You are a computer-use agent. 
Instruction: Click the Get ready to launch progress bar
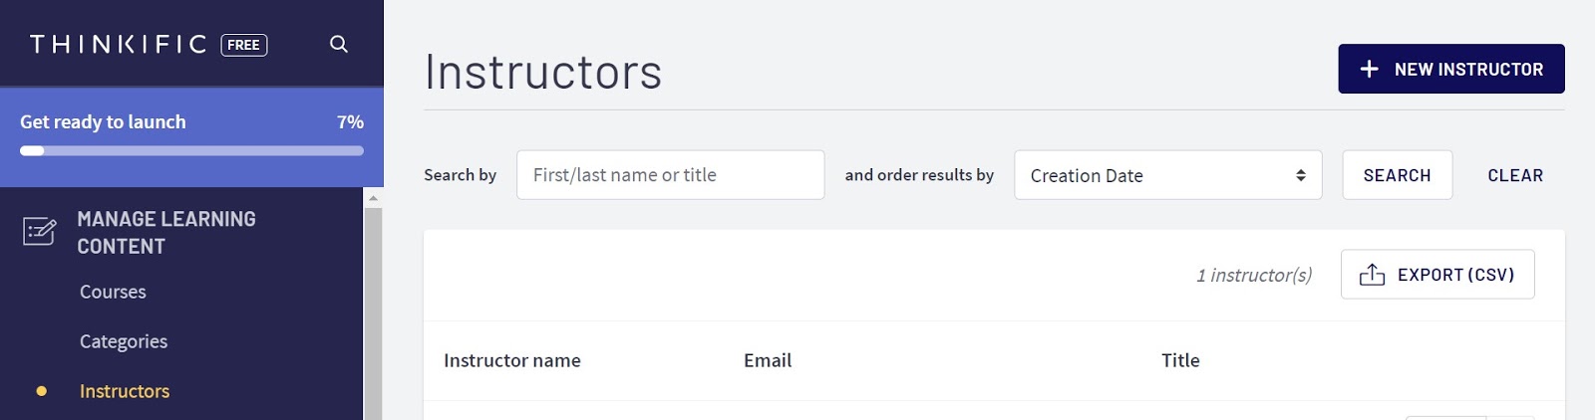coord(191,151)
